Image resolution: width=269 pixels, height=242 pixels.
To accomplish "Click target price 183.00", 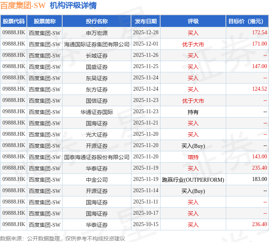I will pos(259,179).
